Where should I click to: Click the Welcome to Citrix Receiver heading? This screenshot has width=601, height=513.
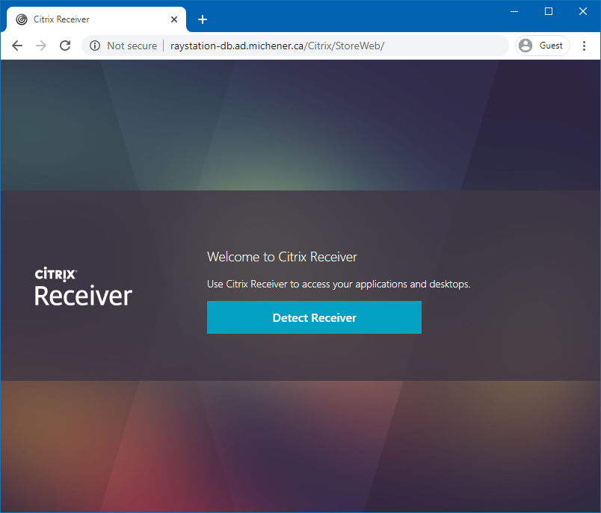click(x=282, y=257)
